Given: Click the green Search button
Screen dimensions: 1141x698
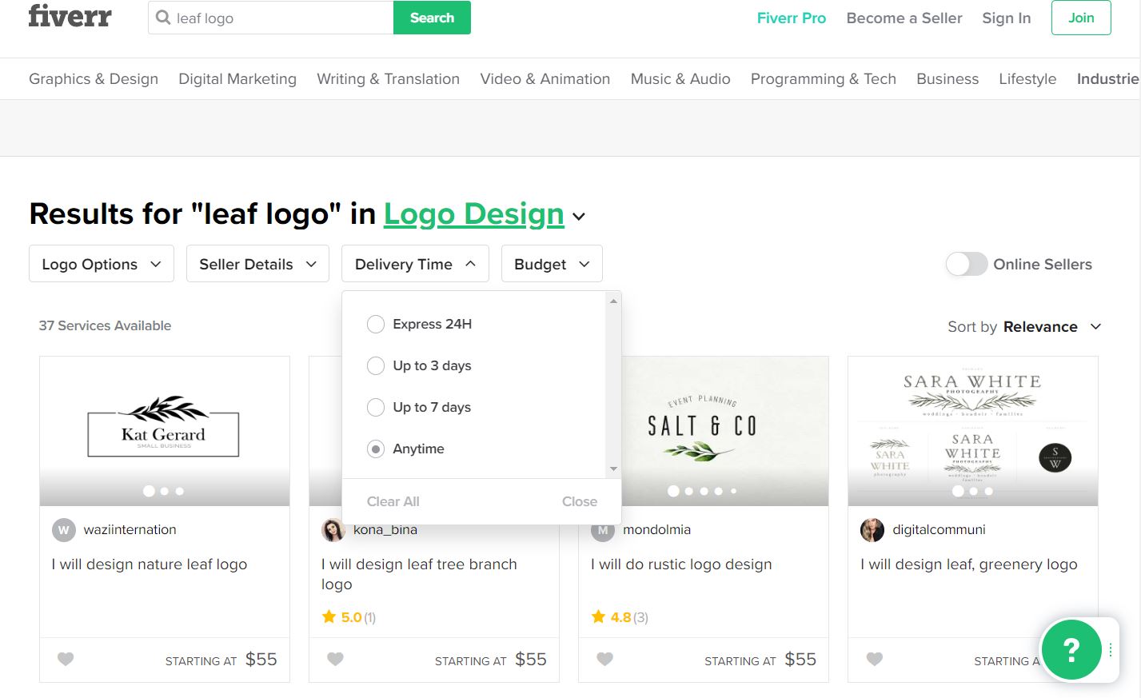Looking at the screenshot, I should point(432,18).
